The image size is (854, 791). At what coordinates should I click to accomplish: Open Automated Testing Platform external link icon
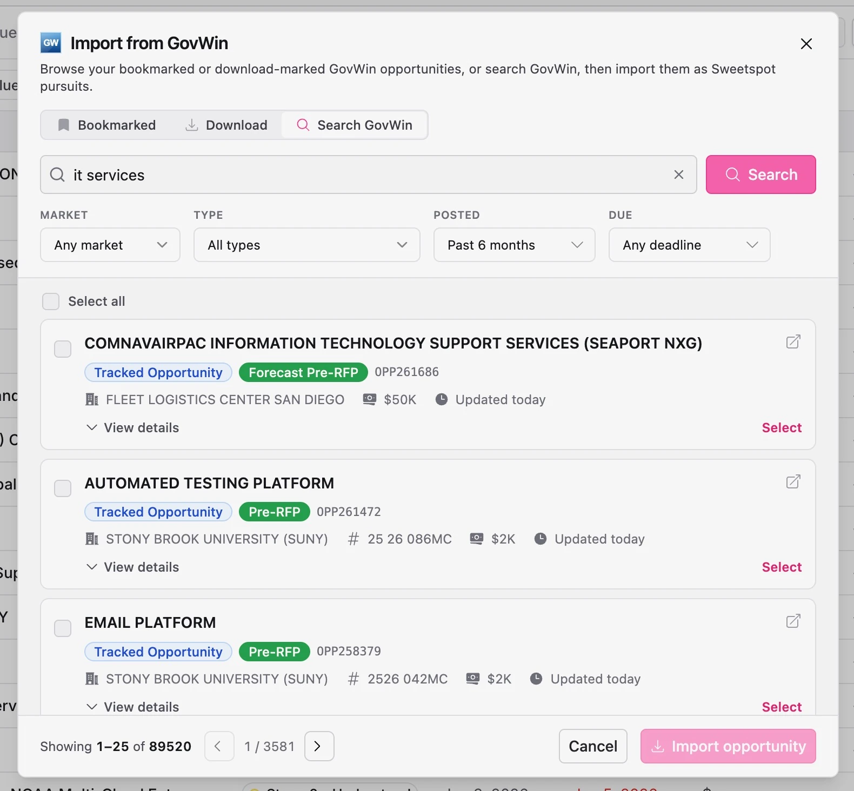point(793,481)
